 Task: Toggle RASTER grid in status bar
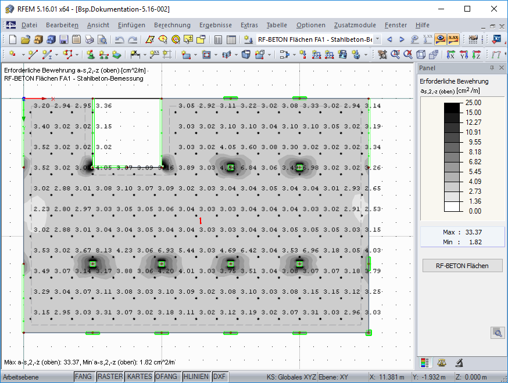click(x=110, y=377)
